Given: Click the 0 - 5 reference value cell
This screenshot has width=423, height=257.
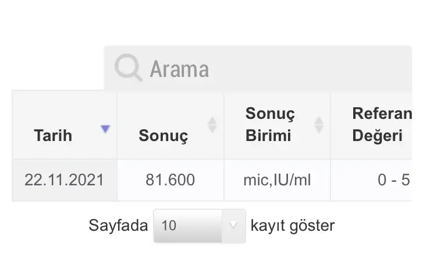Looking at the screenshot, I should pyautogui.click(x=372, y=180).
